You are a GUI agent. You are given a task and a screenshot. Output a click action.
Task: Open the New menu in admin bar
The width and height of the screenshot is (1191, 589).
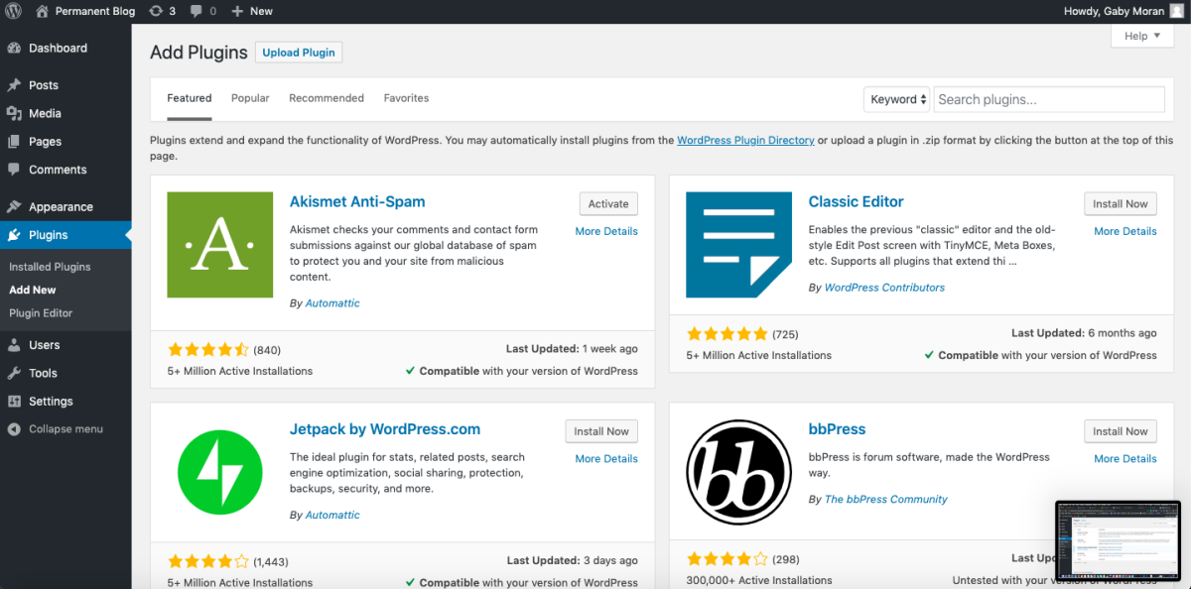(250, 11)
